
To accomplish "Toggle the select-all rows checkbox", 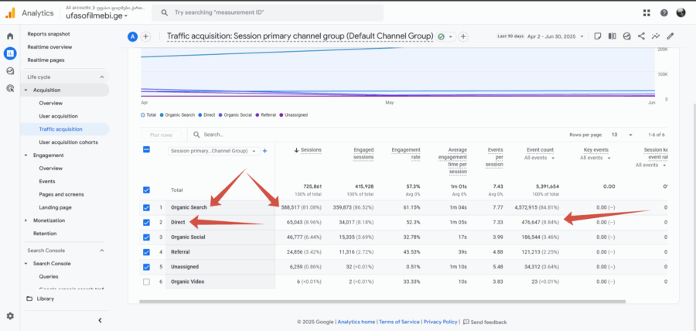I will click(146, 149).
